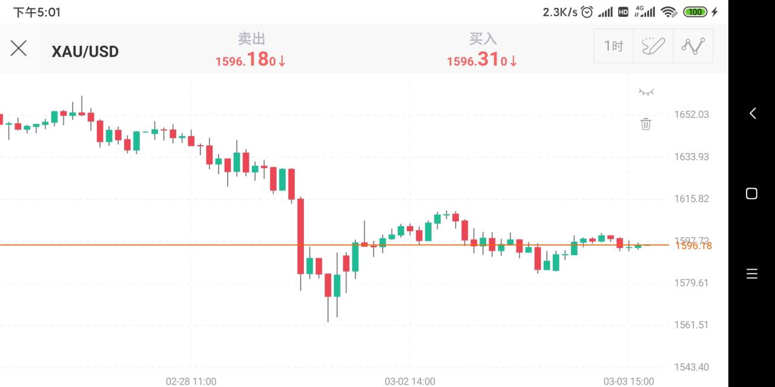Open the chart indicators line icon
The image size is (775, 387).
click(693, 46)
